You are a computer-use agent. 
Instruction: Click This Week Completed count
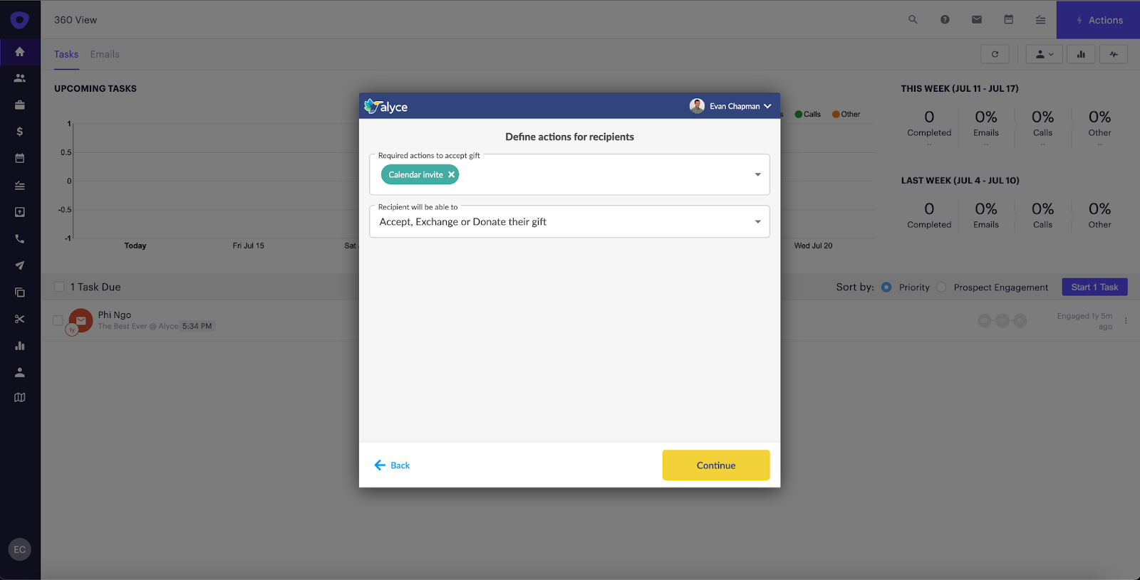929,117
